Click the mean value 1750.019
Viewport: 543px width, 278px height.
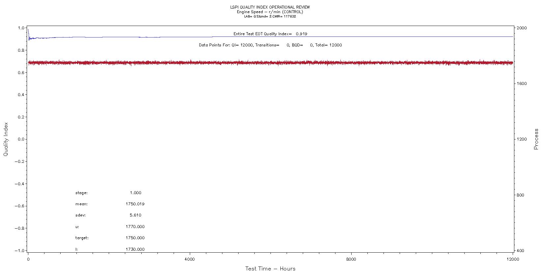point(135,204)
